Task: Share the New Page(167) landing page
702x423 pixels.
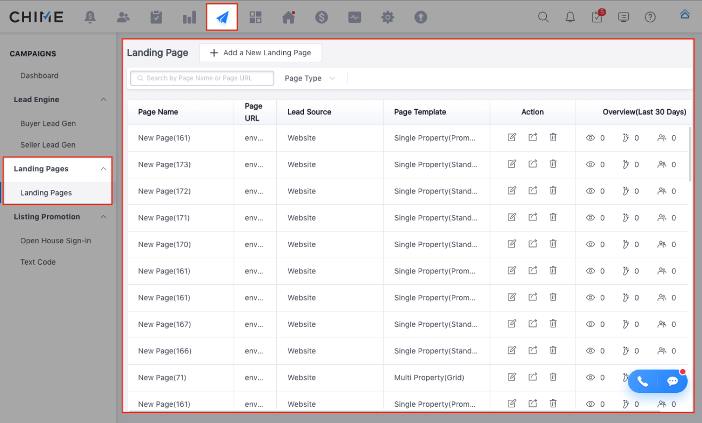Action: point(532,324)
